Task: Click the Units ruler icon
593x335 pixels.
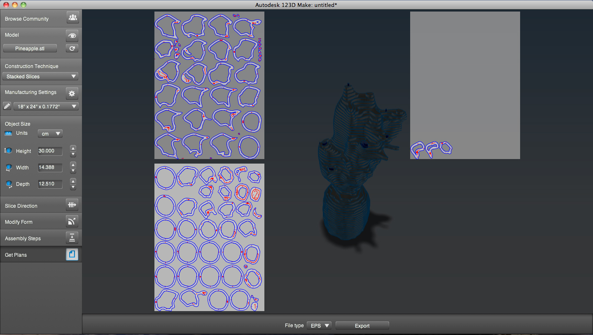Action: click(x=9, y=134)
